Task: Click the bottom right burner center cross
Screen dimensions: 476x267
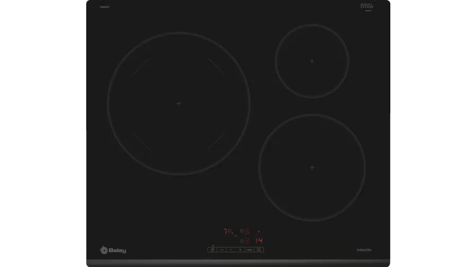Action: coord(312,167)
